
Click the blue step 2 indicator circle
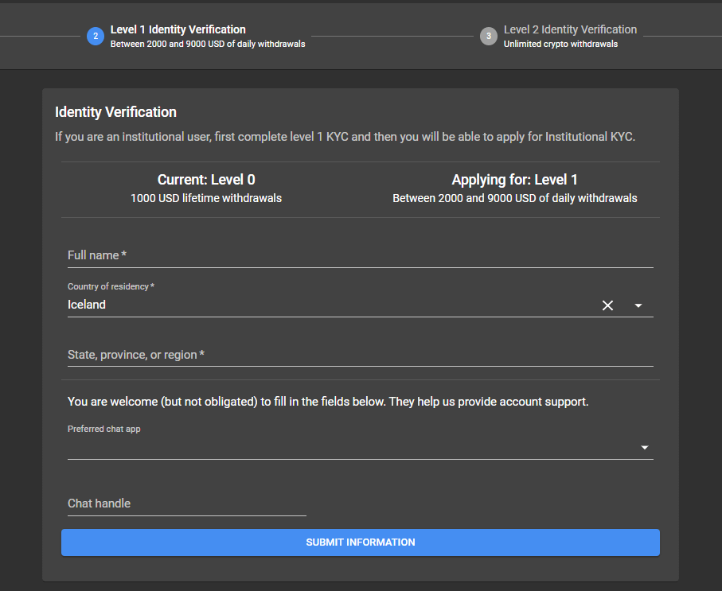tap(96, 36)
